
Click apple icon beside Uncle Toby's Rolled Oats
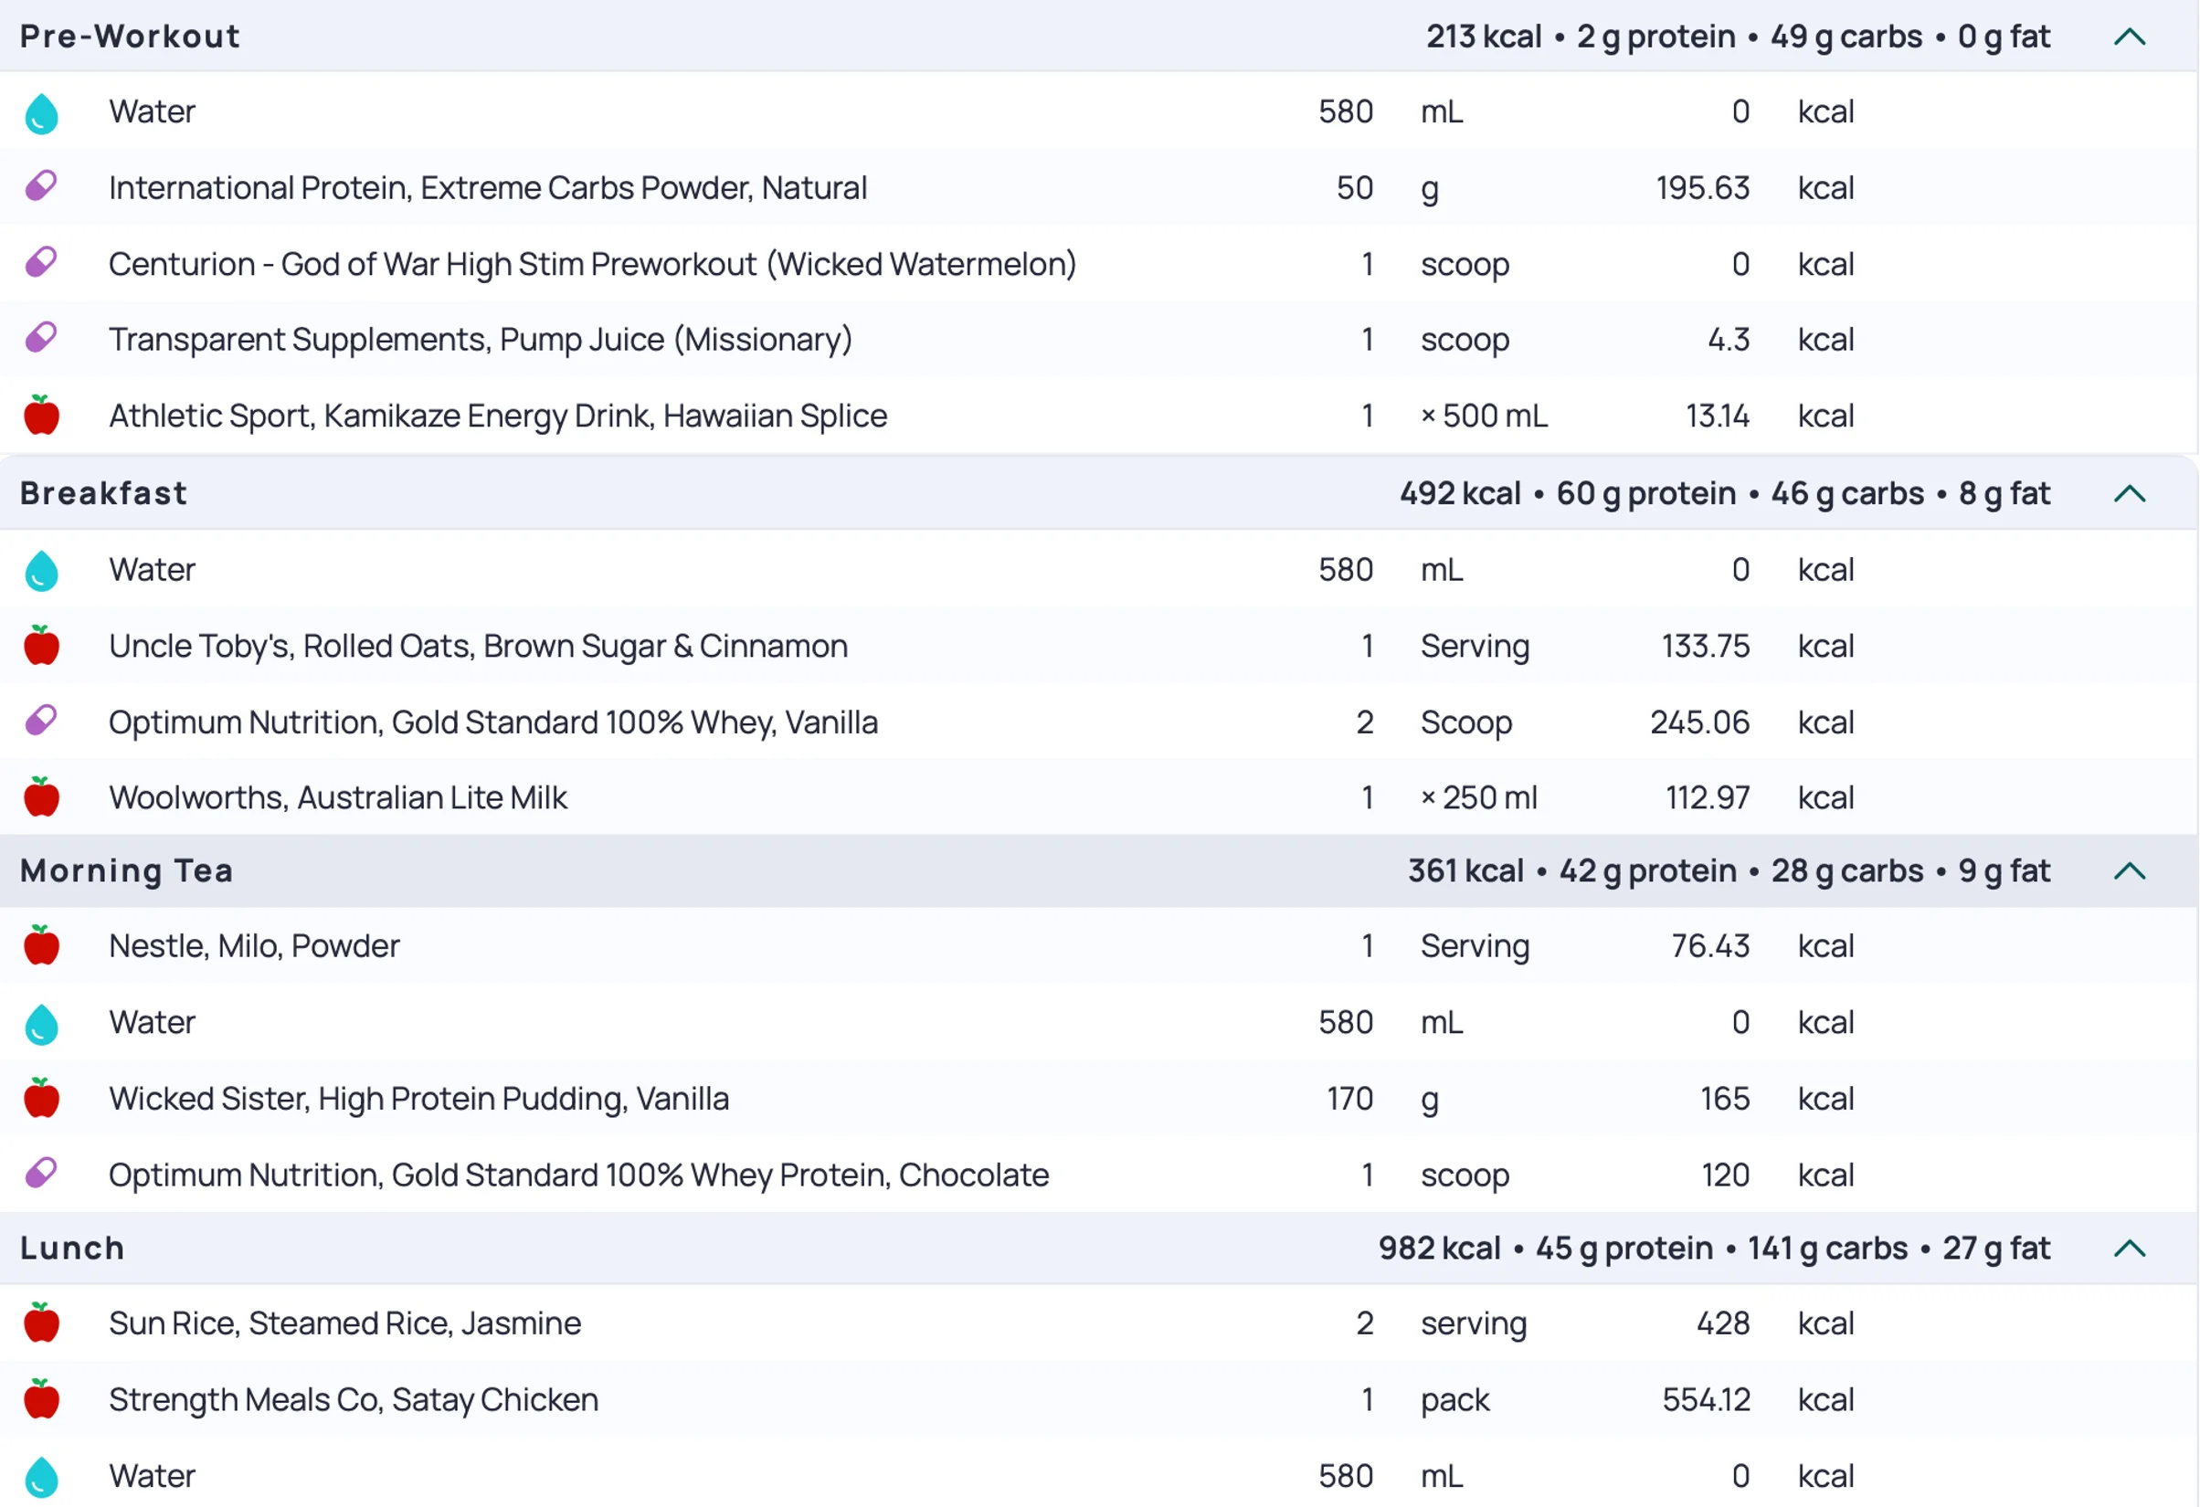click(x=42, y=646)
